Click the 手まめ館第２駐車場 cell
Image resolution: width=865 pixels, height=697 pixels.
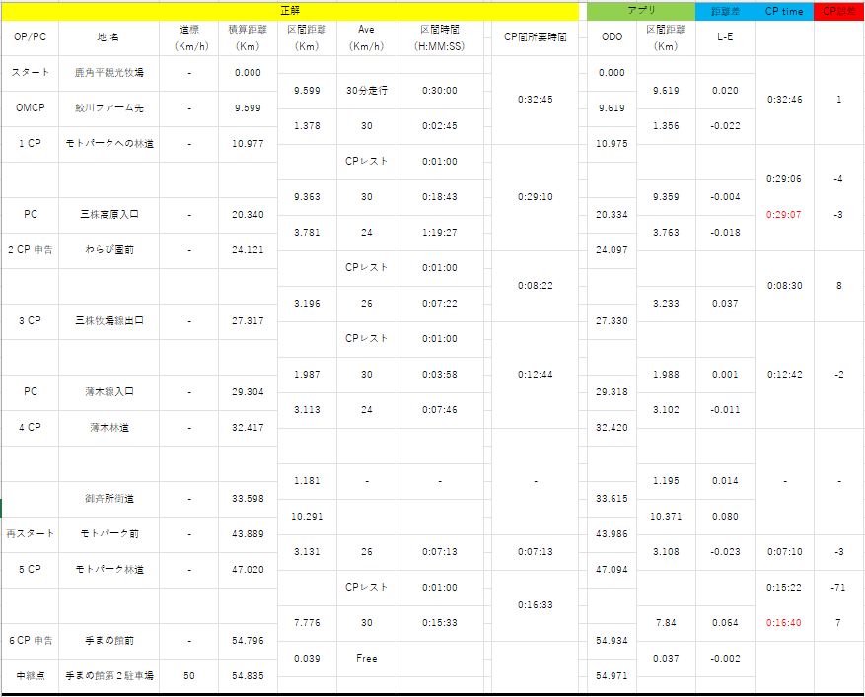coord(108,675)
